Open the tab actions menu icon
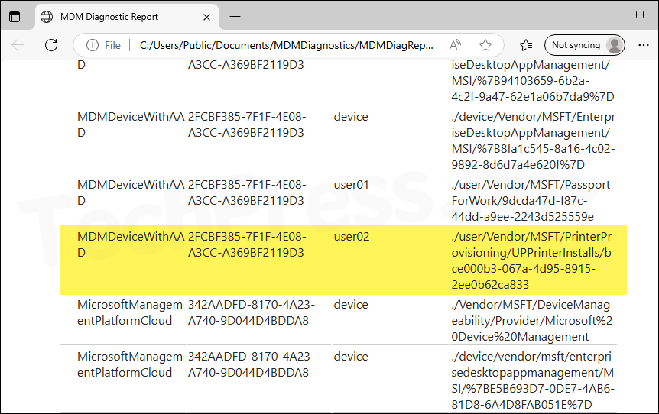Screen dimensions: 659x414 (15, 17)
